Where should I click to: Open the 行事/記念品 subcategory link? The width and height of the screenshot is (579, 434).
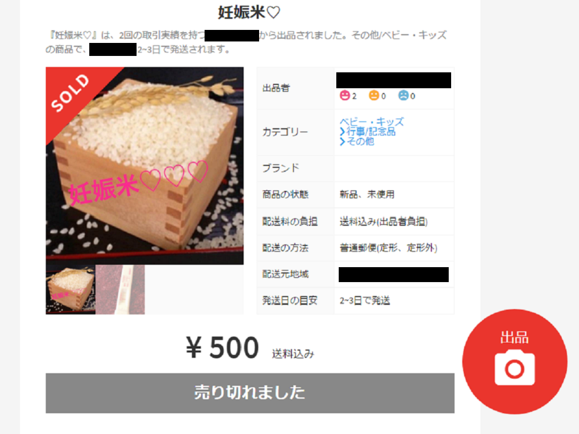coord(371,132)
